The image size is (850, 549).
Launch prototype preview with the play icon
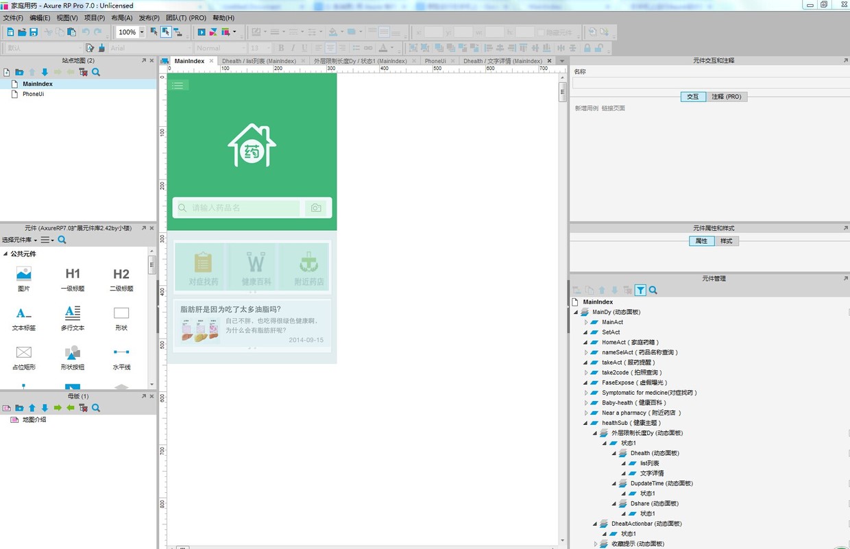[202, 32]
